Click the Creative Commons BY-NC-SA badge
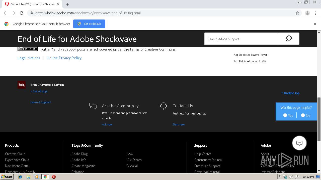 [x=28, y=49]
